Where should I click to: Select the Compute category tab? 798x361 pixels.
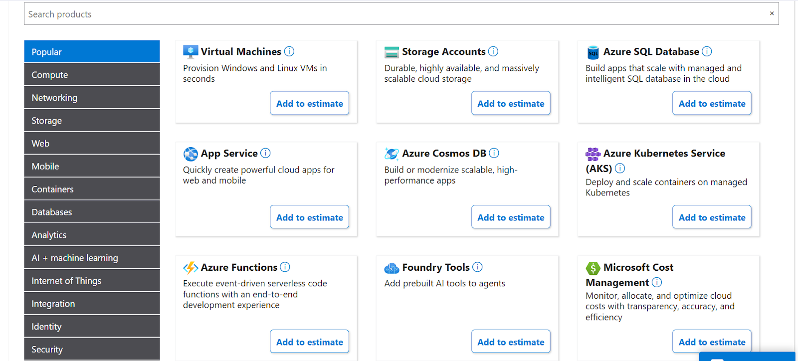92,75
